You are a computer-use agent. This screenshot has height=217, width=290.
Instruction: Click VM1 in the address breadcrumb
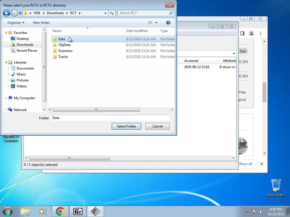click(x=37, y=13)
